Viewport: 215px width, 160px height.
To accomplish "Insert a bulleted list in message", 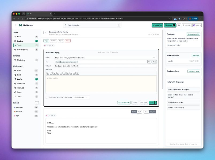I will point(61,73).
